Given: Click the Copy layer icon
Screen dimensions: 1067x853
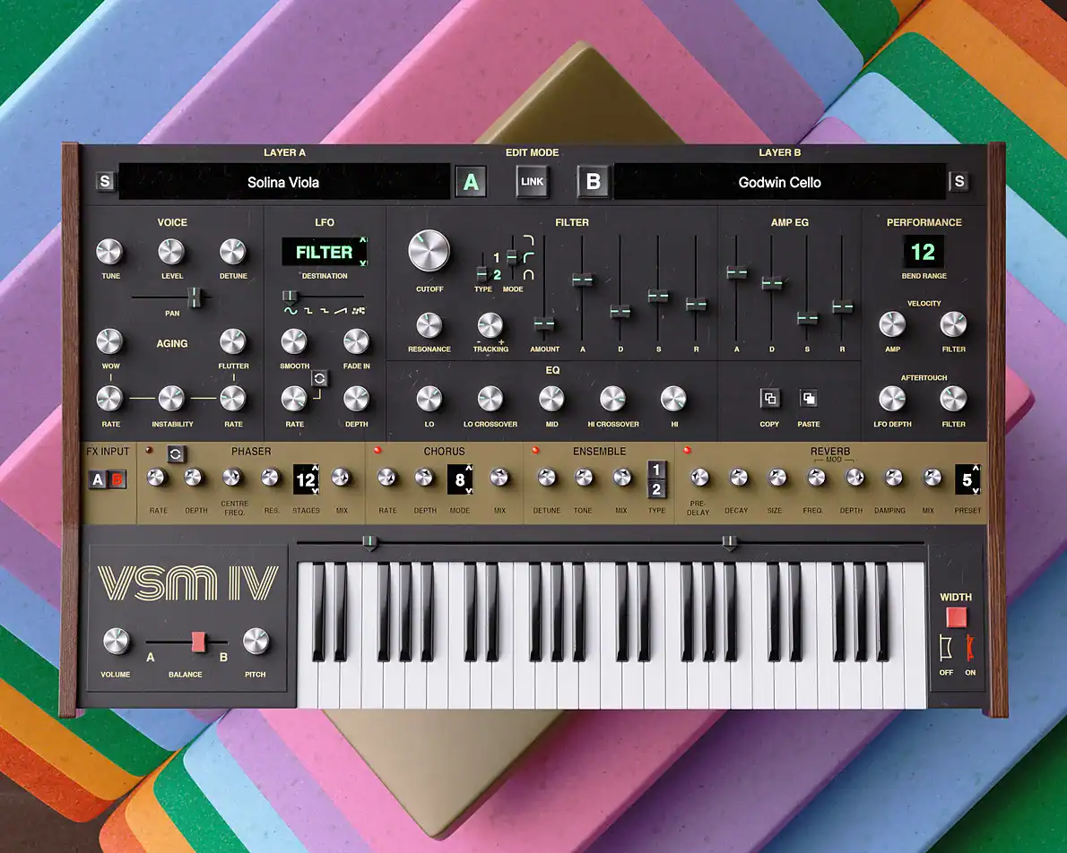Looking at the screenshot, I should tap(769, 399).
